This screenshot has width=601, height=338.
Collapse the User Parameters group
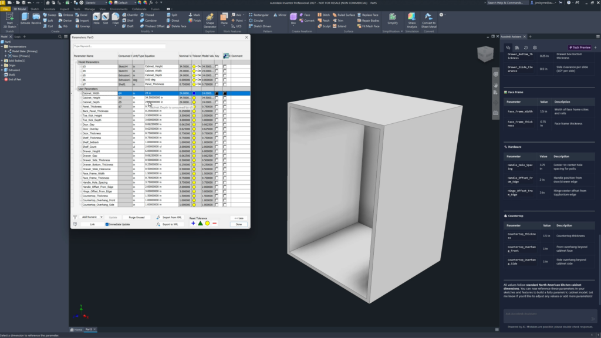coord(76,89)
